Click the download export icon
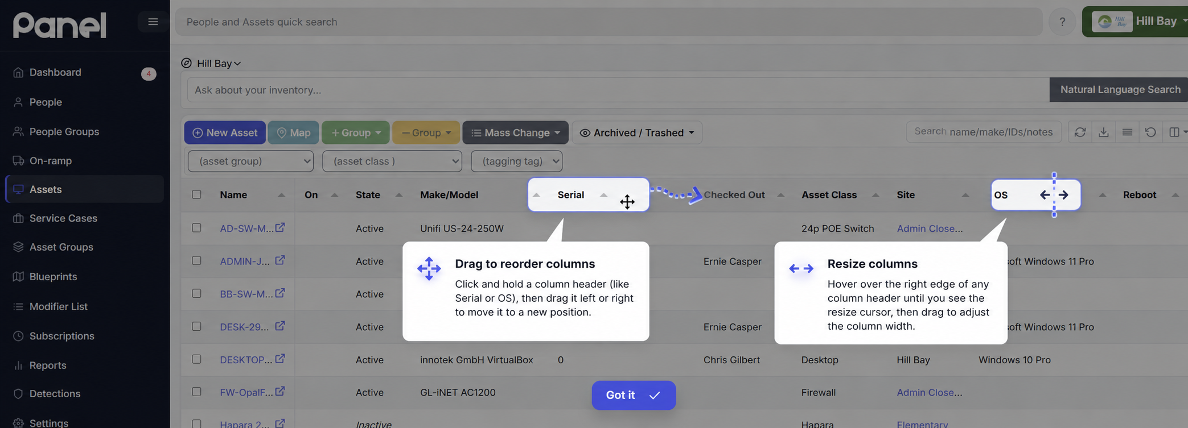 1103,132
